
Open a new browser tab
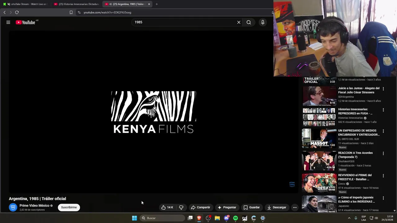[x=157, y=4]
